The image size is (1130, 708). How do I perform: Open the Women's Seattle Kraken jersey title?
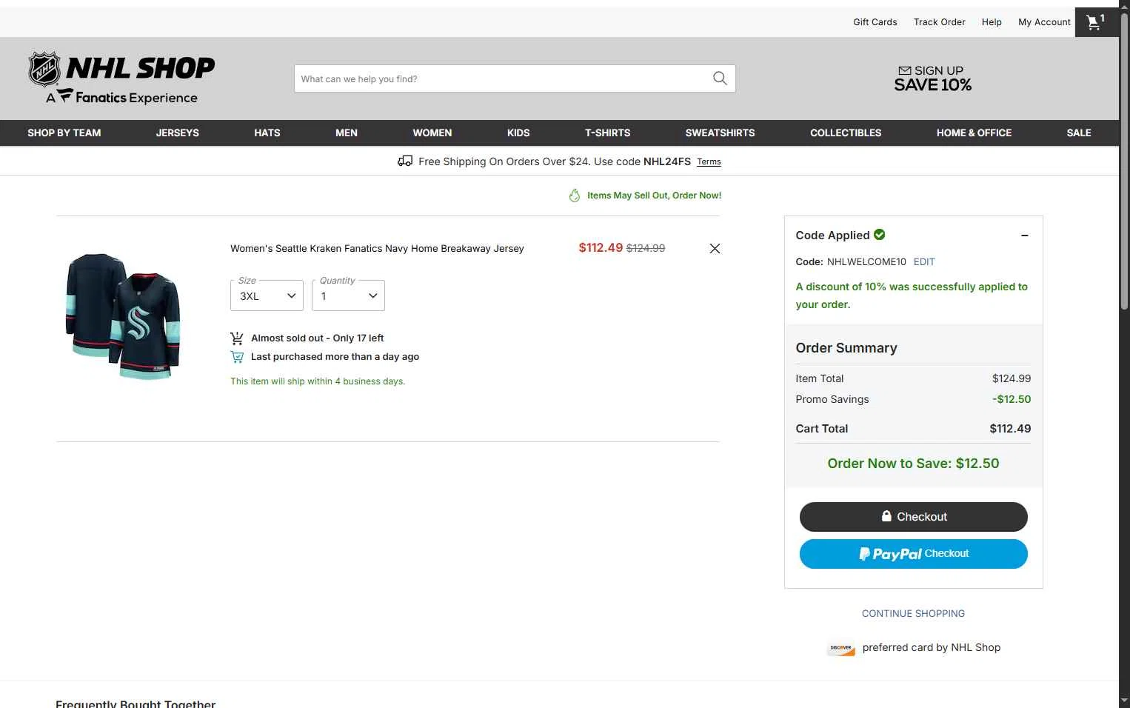377,249
